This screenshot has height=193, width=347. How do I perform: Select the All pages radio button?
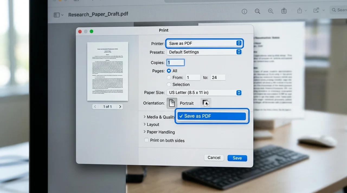coord(169,71)
